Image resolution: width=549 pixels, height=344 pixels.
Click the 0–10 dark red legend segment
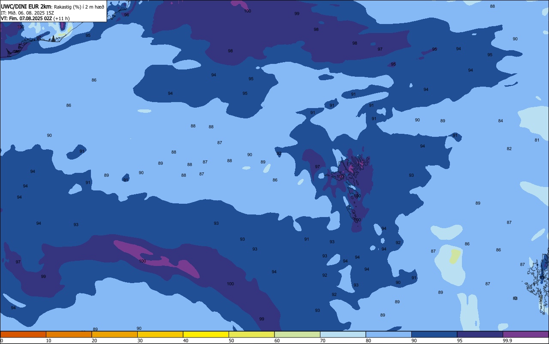tap(23, 334)
